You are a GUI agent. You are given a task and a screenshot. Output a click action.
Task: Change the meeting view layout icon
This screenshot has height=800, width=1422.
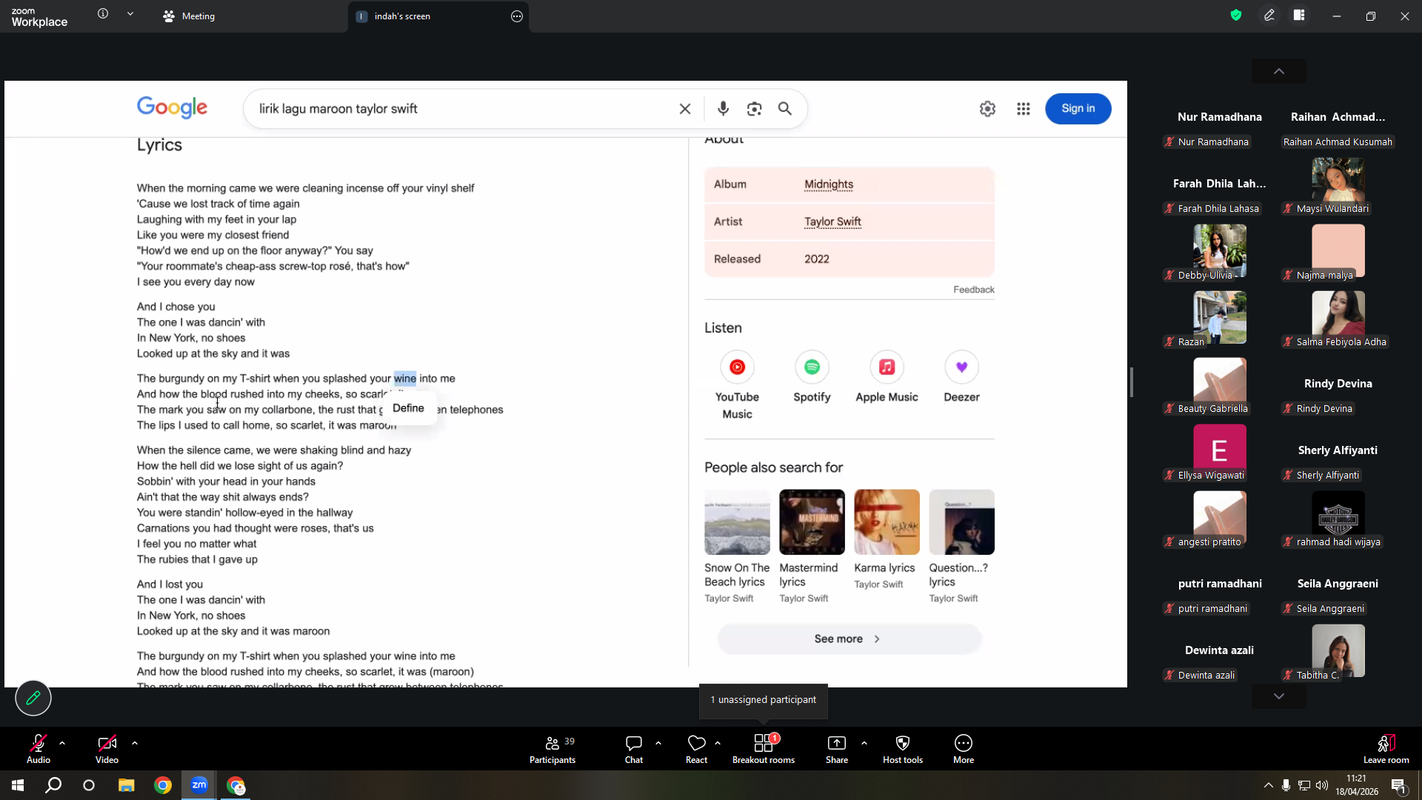1299,15
